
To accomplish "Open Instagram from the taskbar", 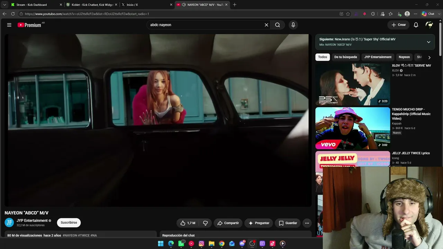I will (201, 243).
